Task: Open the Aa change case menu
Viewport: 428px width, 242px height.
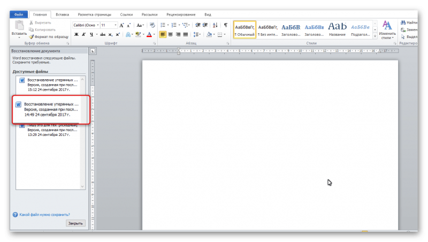Action: point(140,25)
